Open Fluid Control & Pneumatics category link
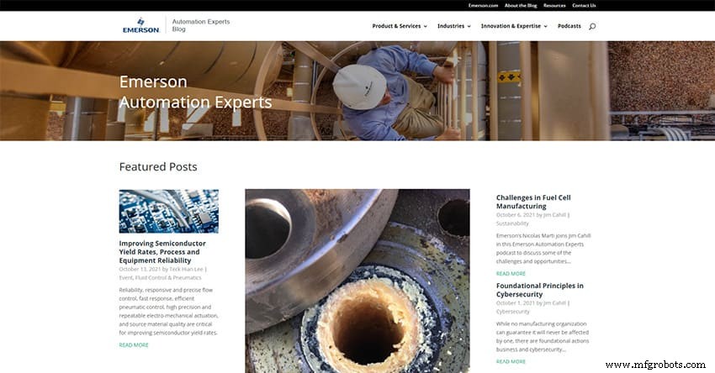The image size is (715, 373). click(x=167, y=278)
